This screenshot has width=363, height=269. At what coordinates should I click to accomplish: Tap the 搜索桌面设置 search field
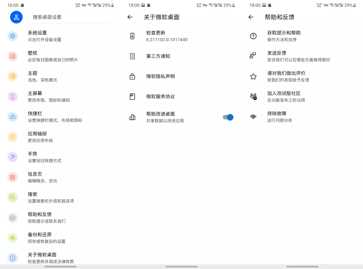(x=71, y=17)
